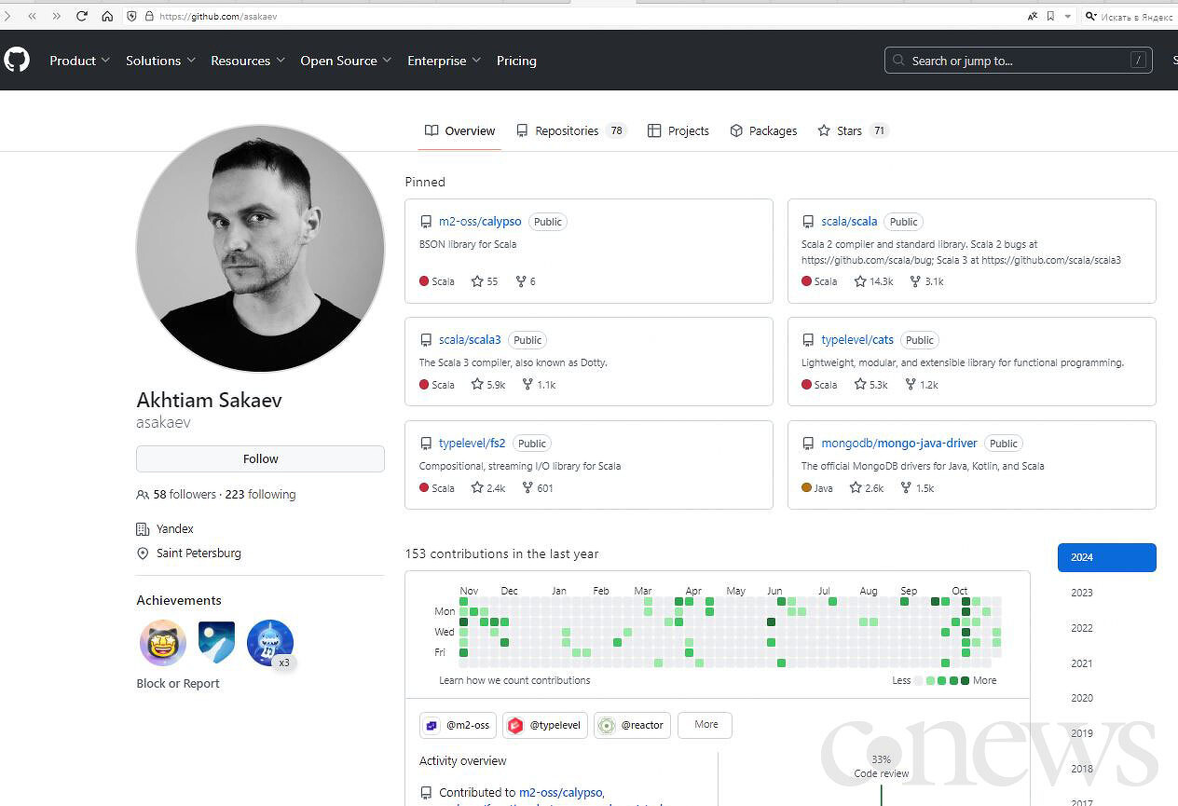Viewport: 1178px width, 806px height.
Task: Click the Follow button
Action: pyautogui.click(x=260, y=458)
